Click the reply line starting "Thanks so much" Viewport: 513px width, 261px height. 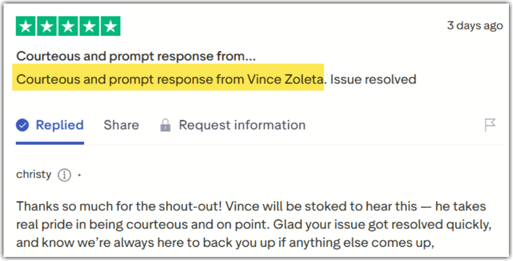[x=251, y=207]
